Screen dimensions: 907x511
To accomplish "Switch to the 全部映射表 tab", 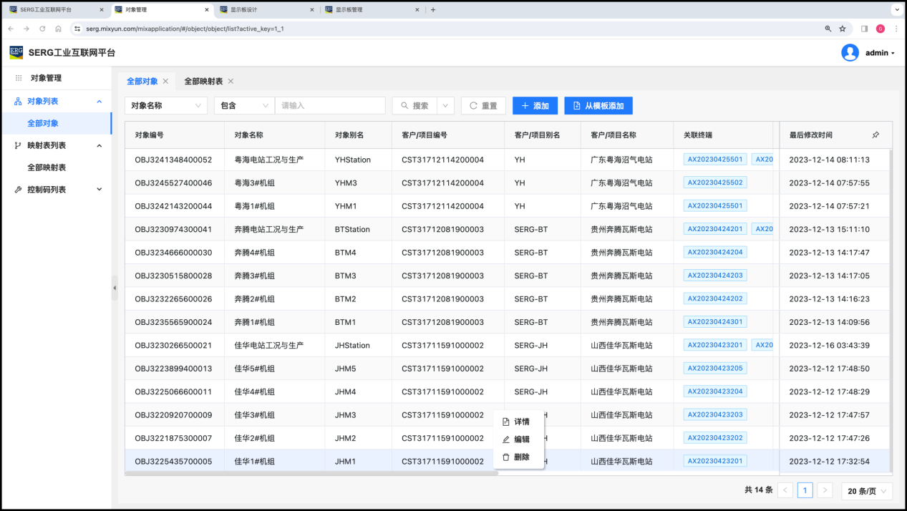I will pyautogui.click(x=203, y=82).
